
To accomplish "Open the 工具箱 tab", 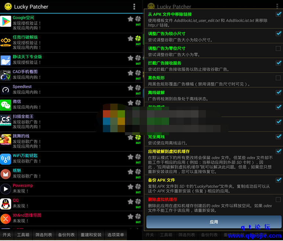I will (23, 235).
